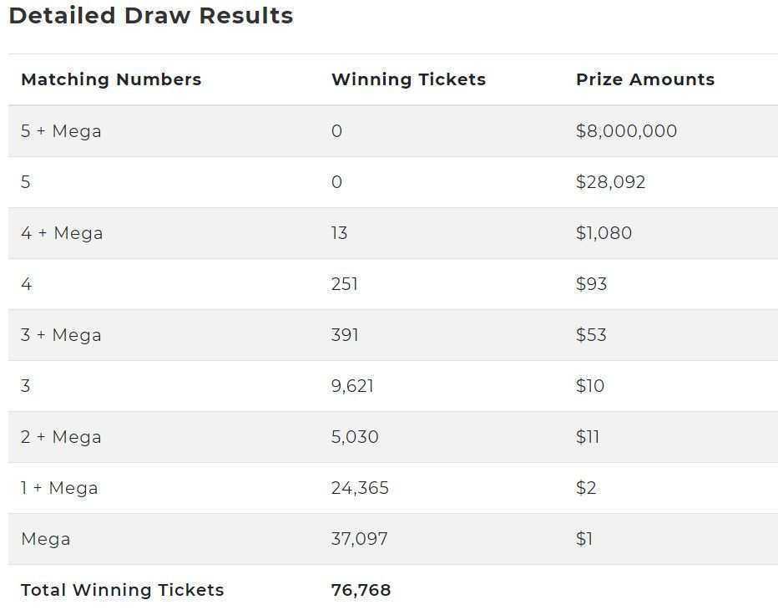
Task: Click the 391 winning tickets value
Action: coord(345,335)
